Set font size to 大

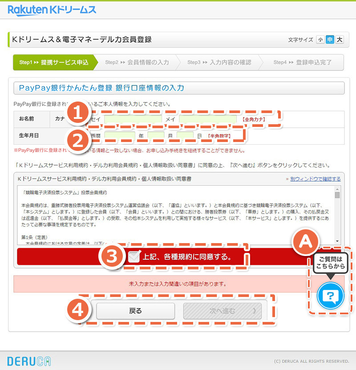(x=340, y=40)
